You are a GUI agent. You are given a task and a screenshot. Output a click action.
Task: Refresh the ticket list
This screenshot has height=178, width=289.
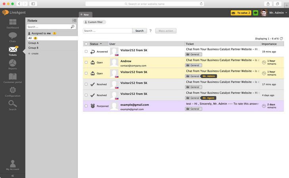[281, 38]
